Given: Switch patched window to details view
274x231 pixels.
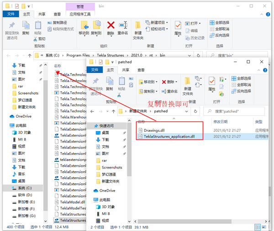Looking at the screenshot, I should click(x=258, y=227).
